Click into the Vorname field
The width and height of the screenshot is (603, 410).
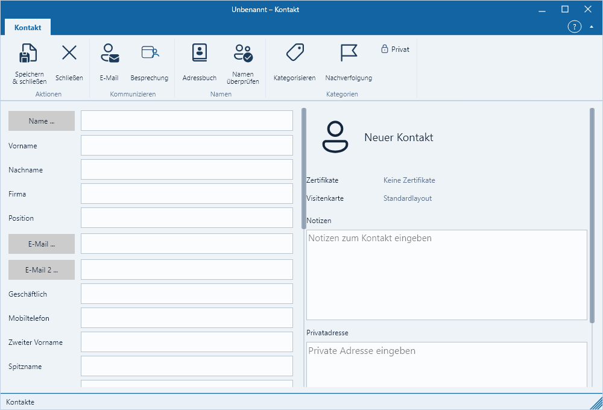(187, 145)
